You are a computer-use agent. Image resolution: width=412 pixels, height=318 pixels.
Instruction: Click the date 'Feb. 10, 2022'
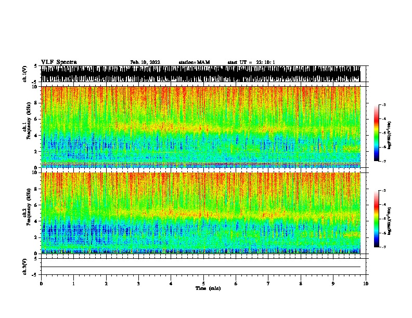[x=145, y=62]
